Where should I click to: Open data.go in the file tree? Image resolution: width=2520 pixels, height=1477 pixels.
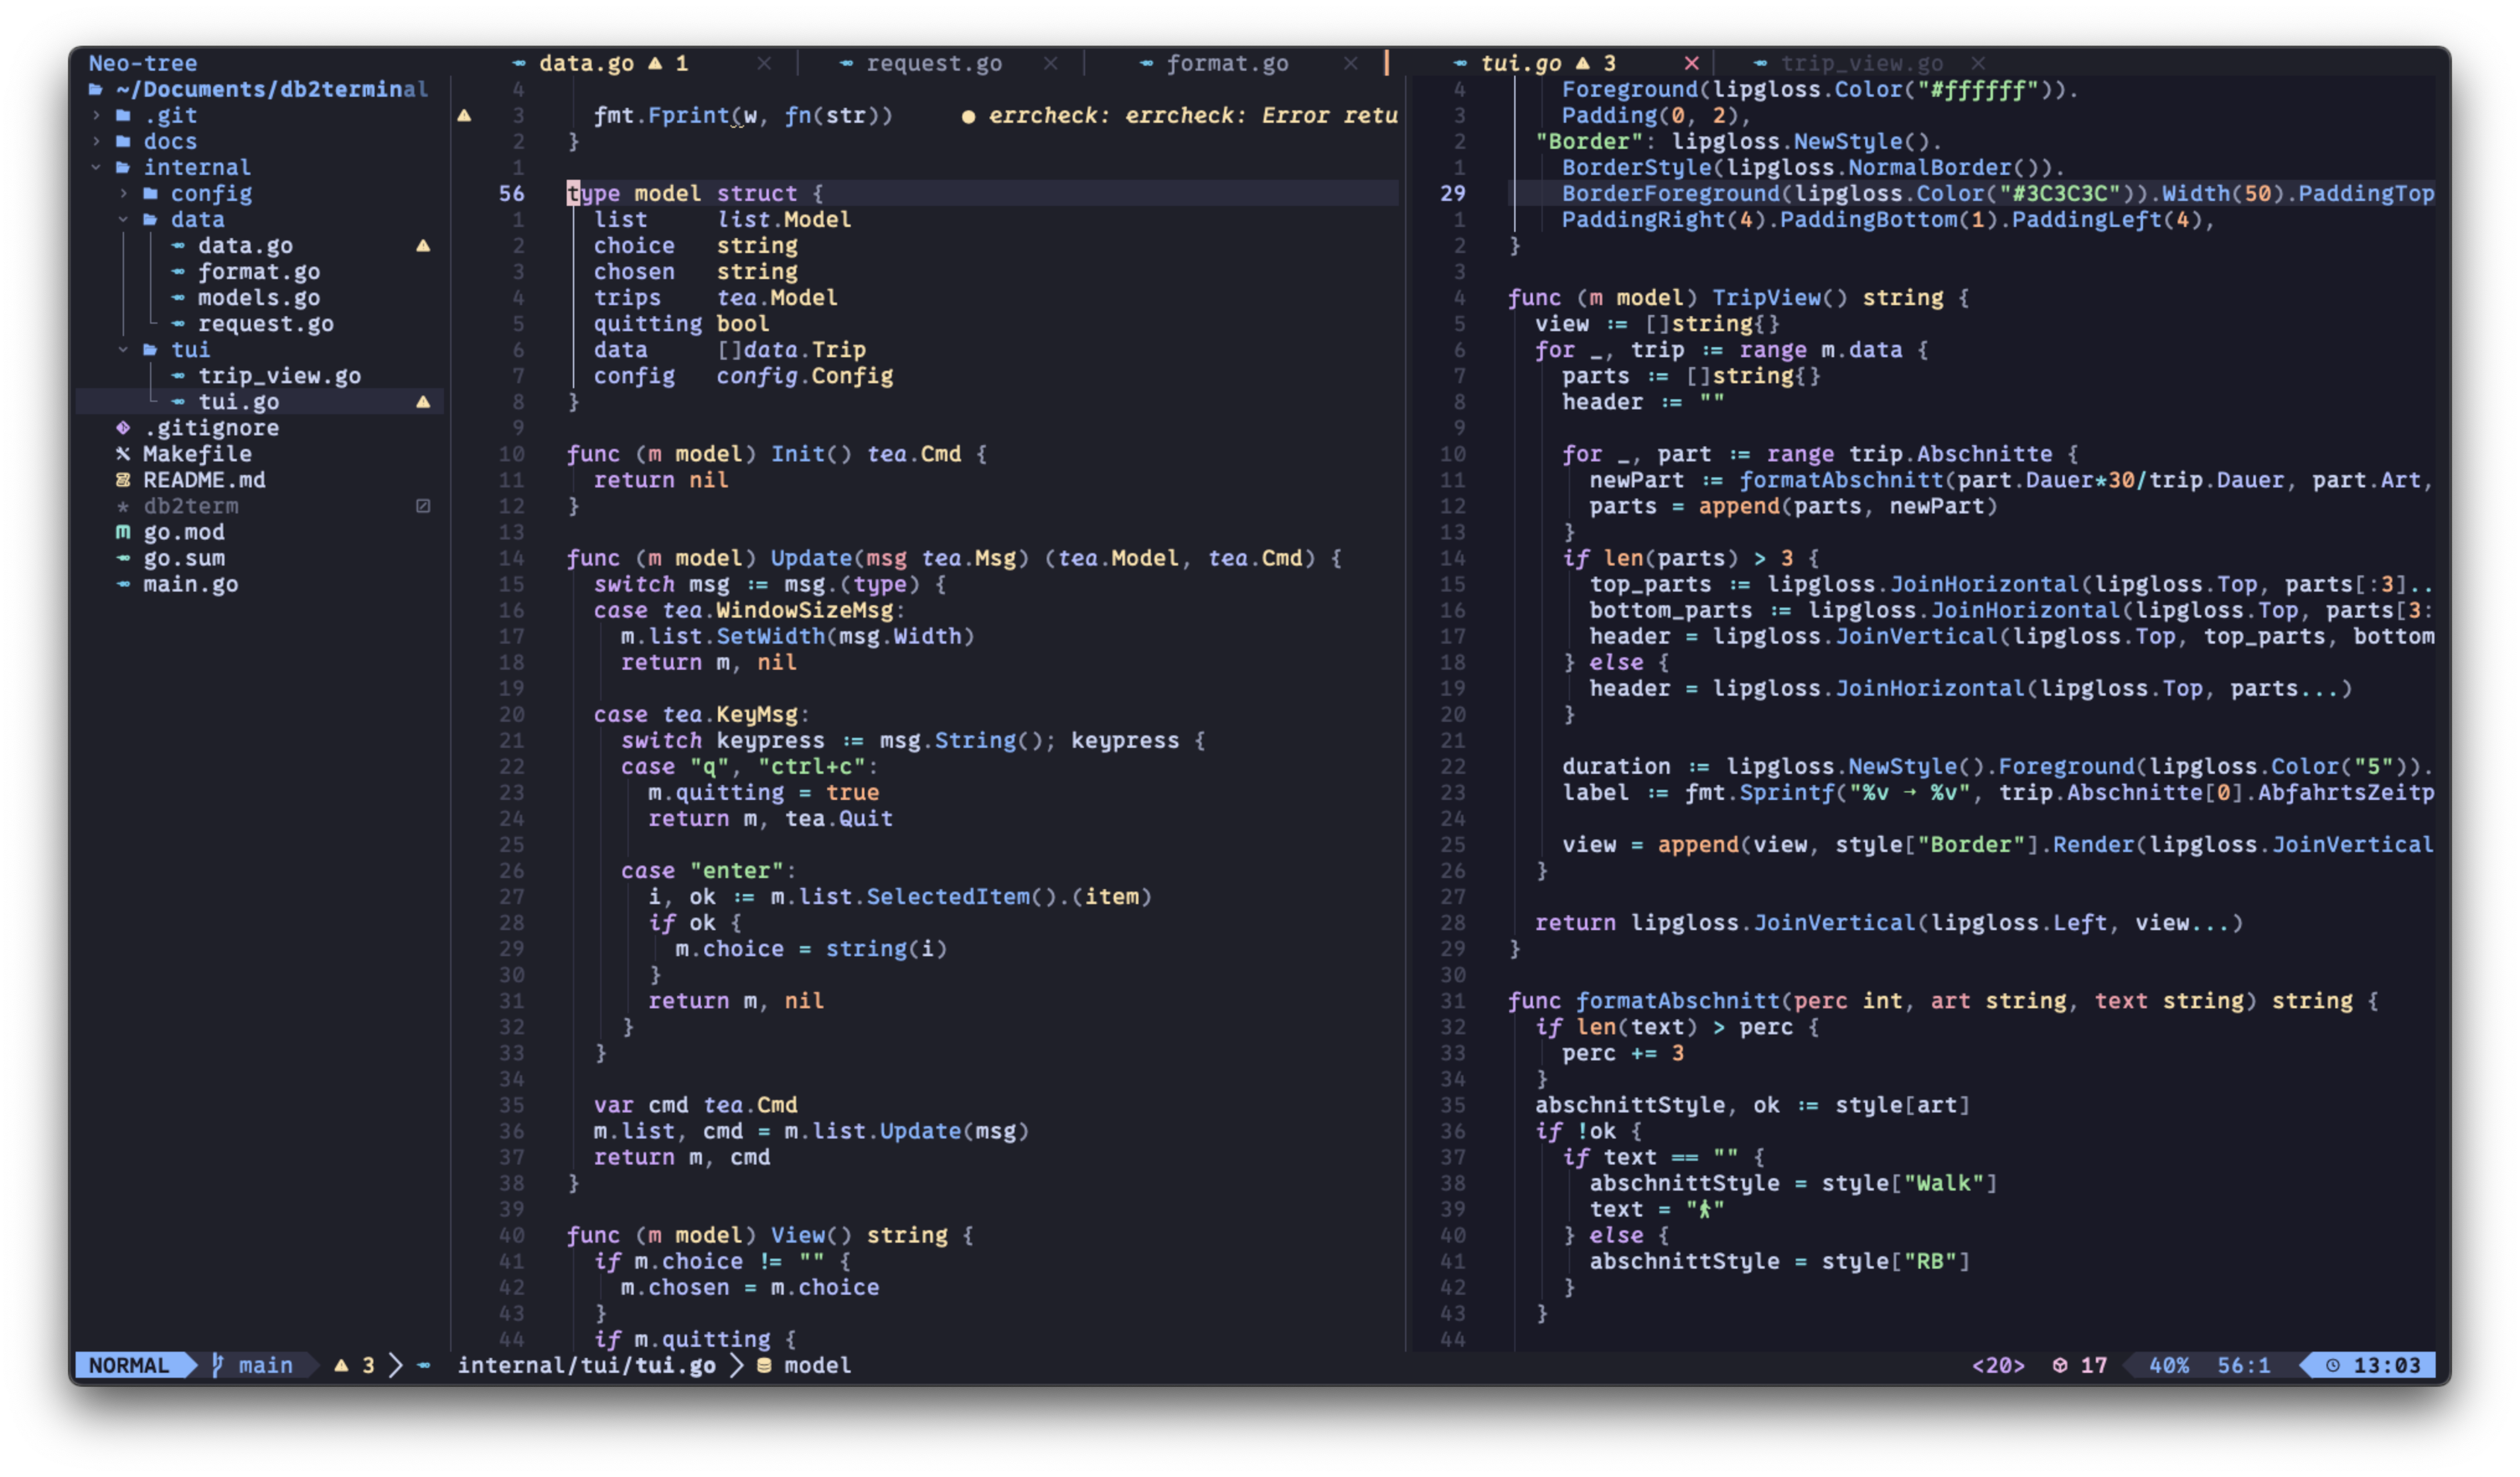tap(245, 246)
